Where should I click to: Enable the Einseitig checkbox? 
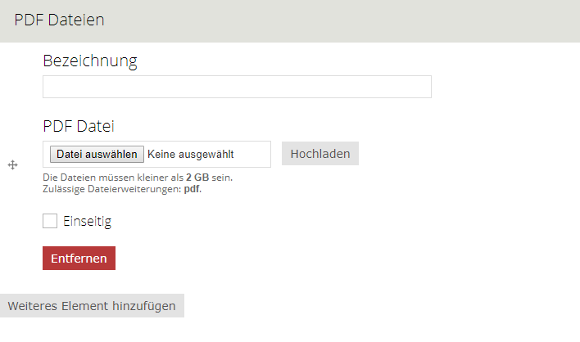(50, 221)
